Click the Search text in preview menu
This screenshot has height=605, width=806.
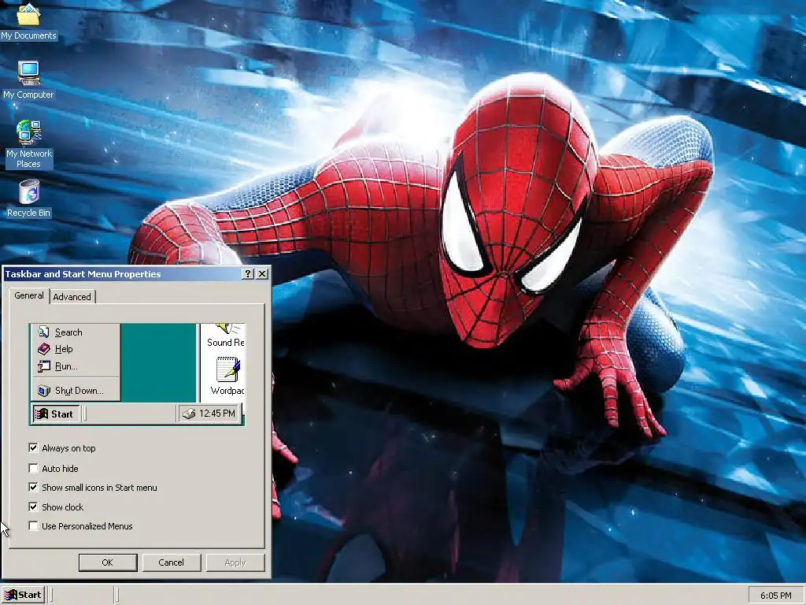point(68,332)
